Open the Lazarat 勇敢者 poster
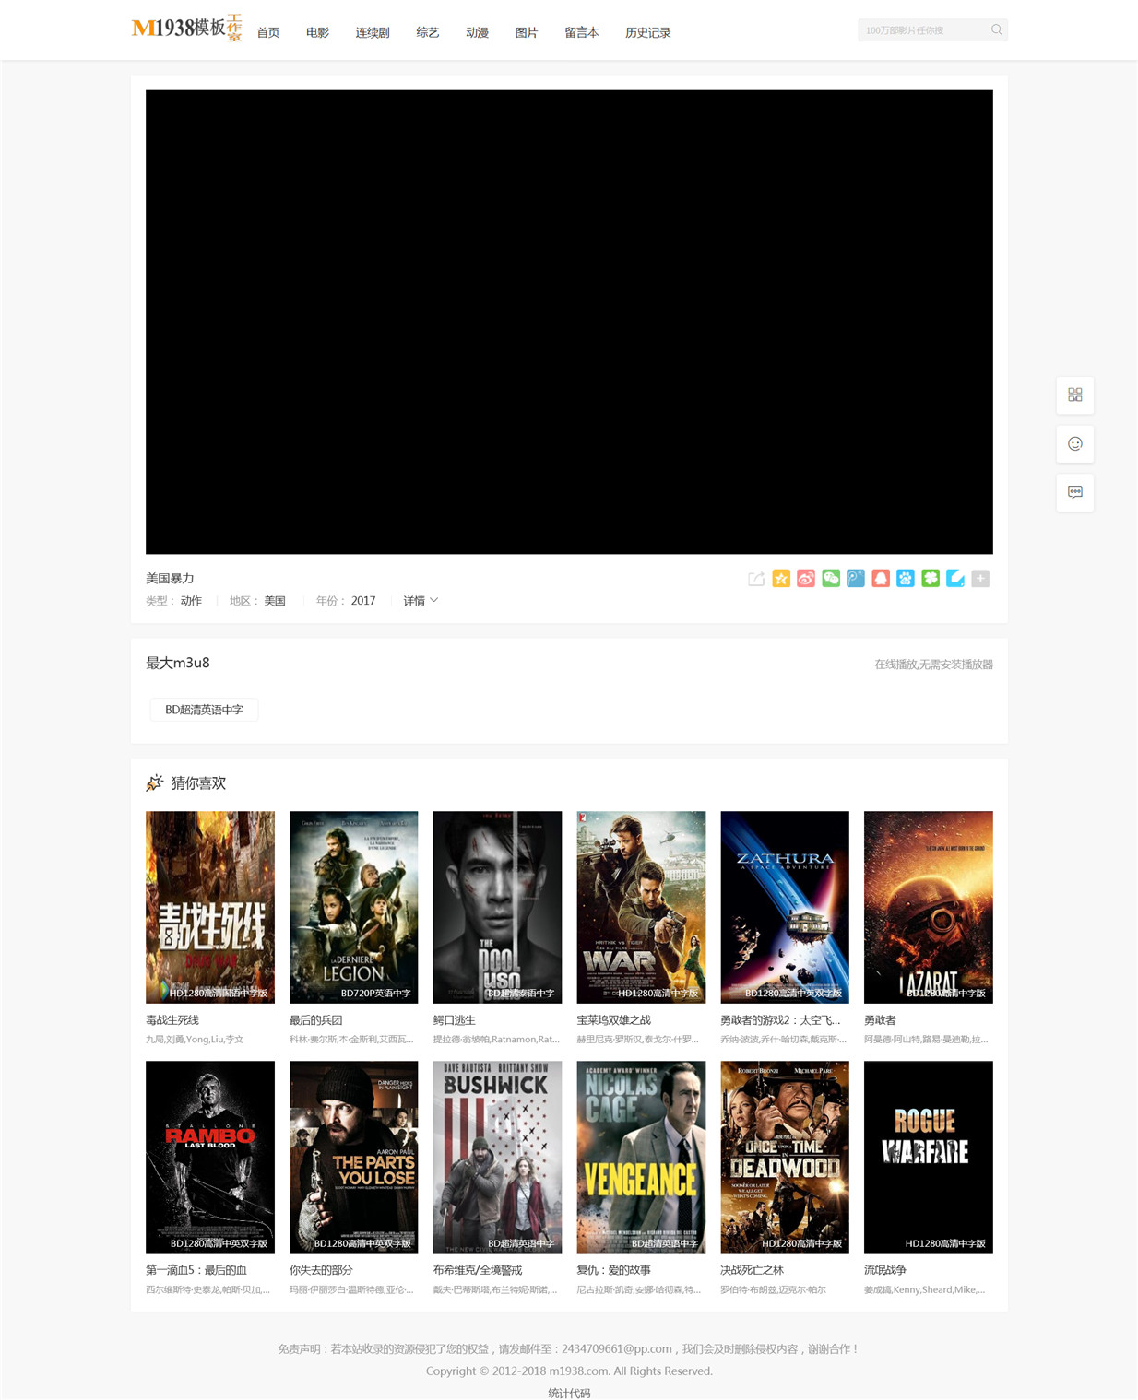 click(929, 907)
